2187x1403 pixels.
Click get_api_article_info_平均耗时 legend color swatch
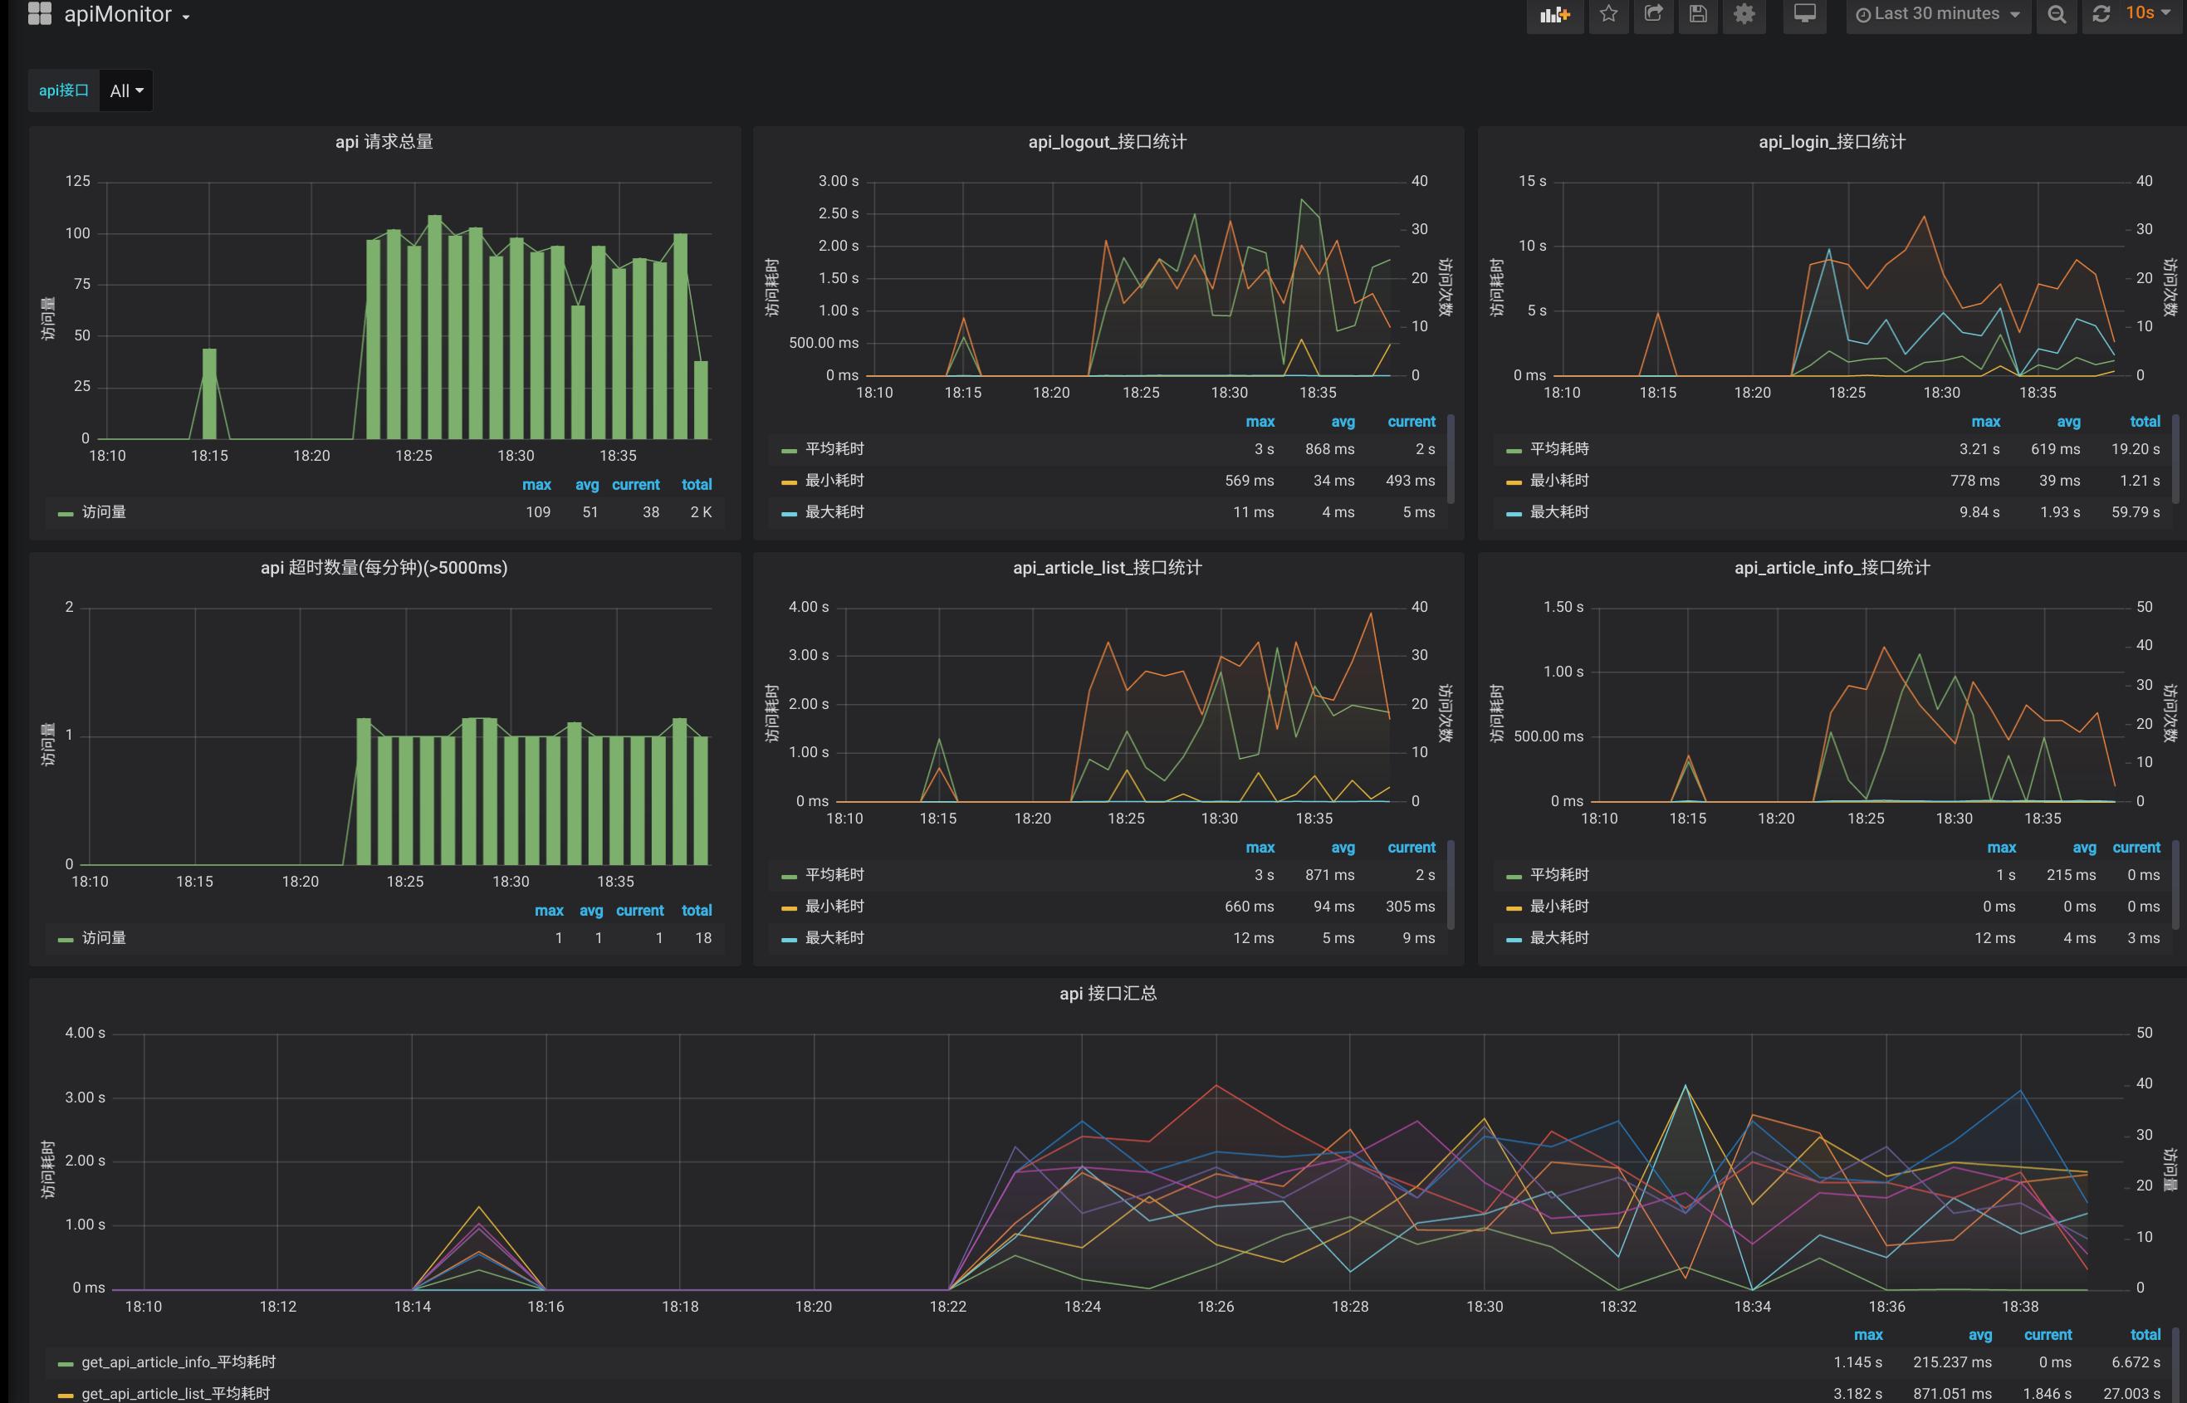(x=65, y=1364)
